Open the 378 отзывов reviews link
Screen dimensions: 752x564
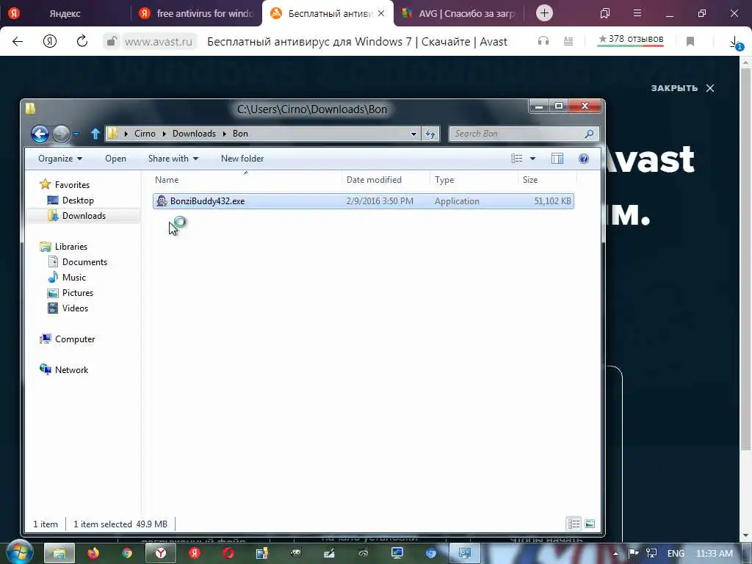tap(631, 40)
